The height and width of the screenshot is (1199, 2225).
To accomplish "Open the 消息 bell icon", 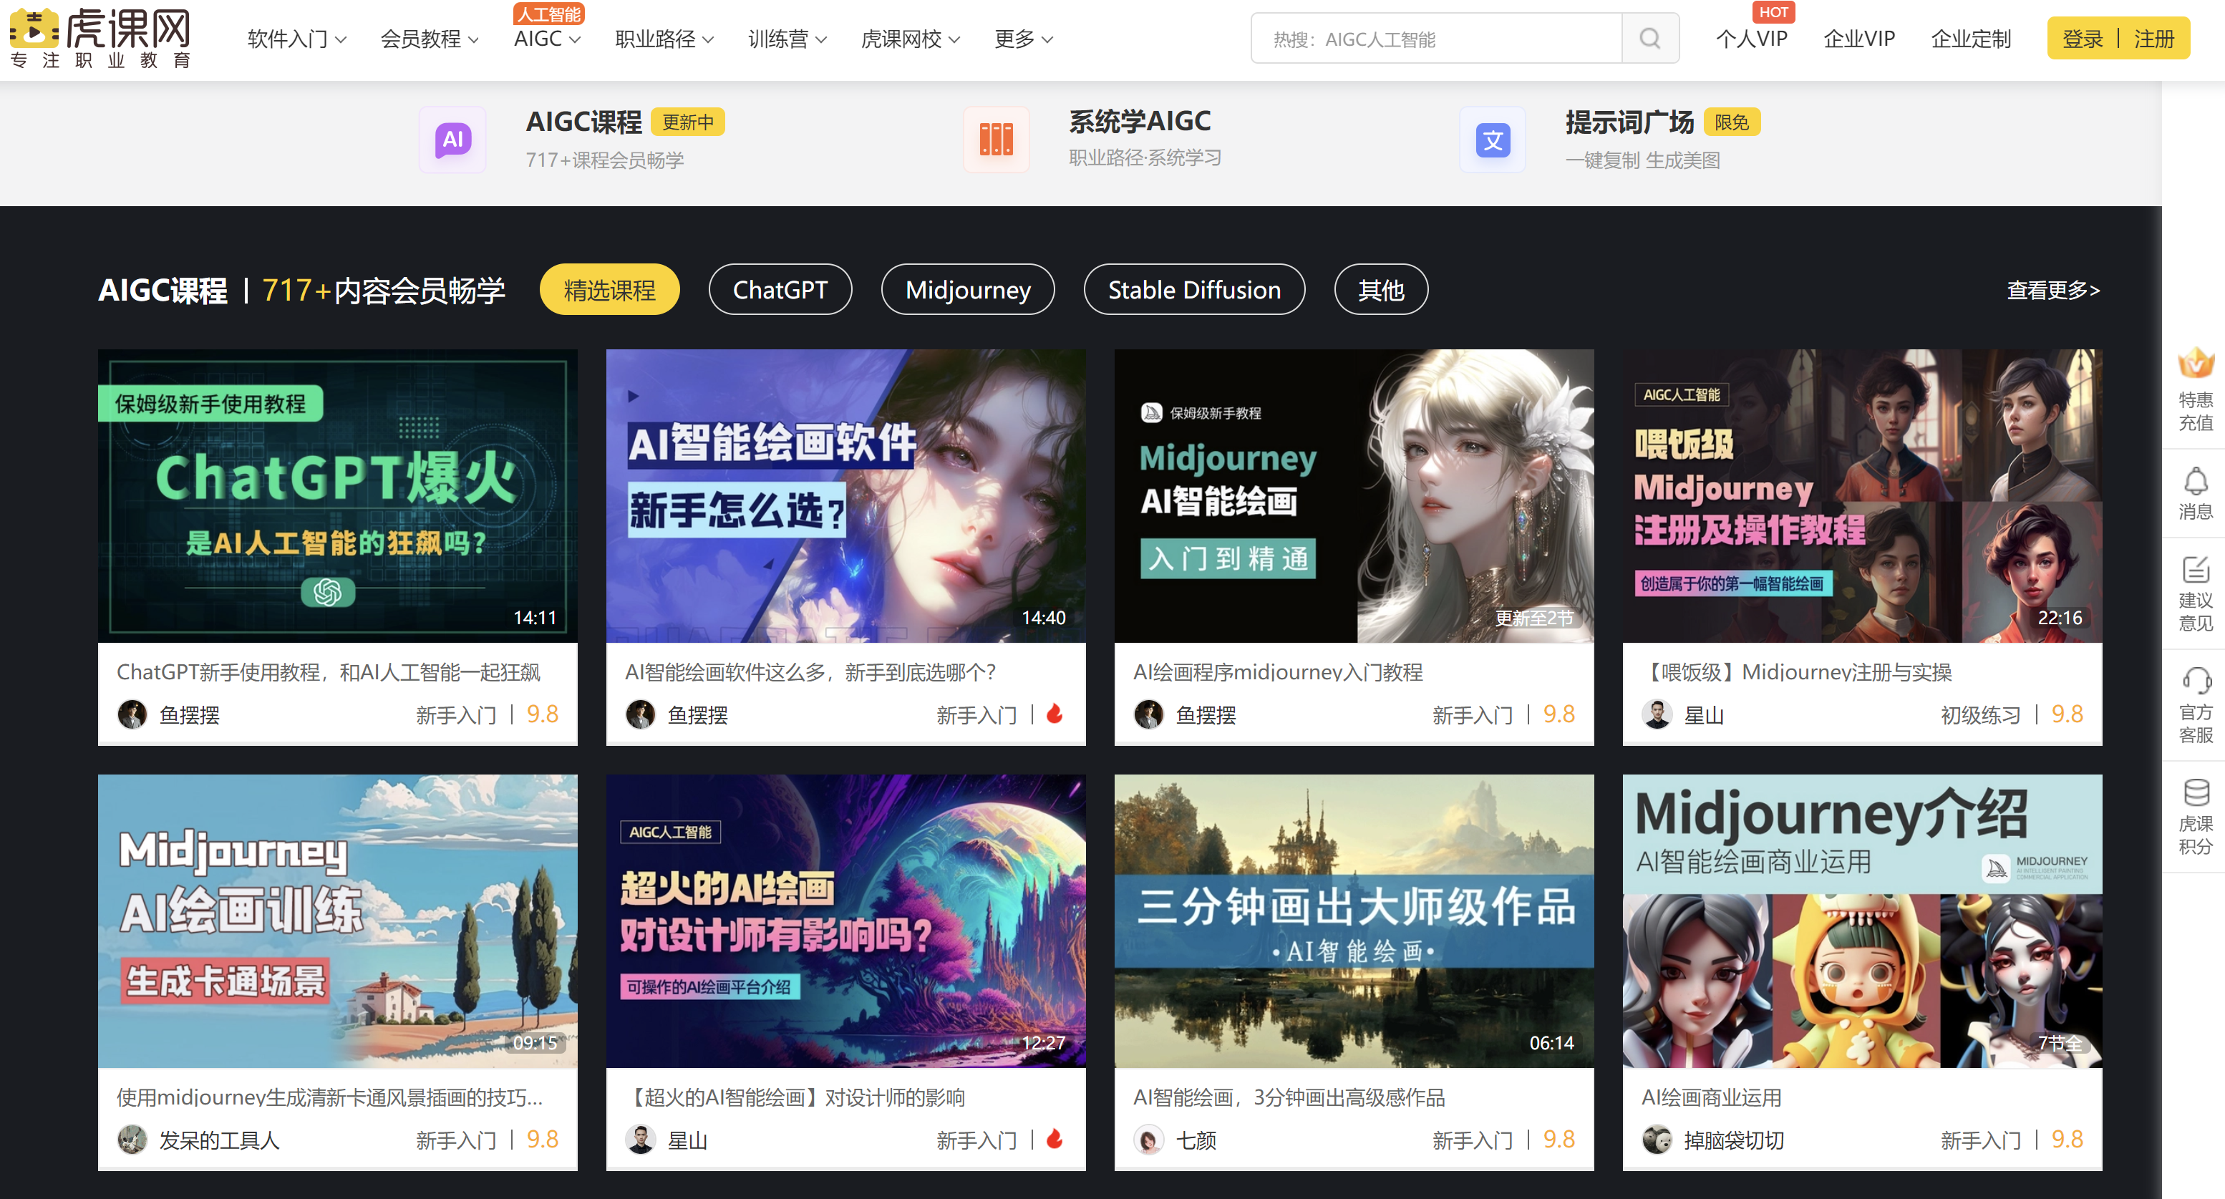I will tap(2195, 481).
